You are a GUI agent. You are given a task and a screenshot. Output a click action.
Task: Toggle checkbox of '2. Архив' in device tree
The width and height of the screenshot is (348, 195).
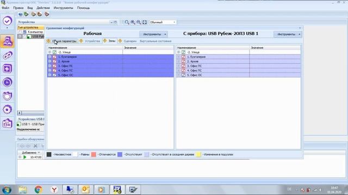point(184,61)
